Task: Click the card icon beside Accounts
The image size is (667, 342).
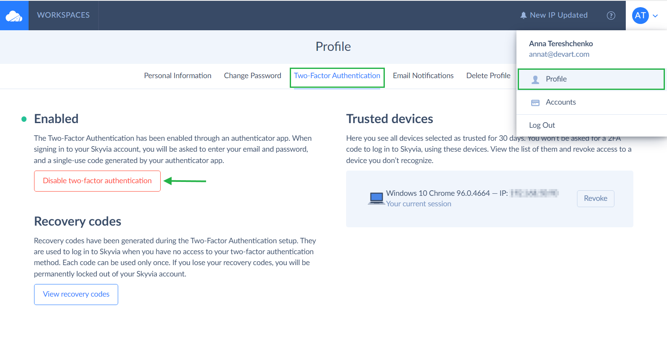Action: pos(535,103)
